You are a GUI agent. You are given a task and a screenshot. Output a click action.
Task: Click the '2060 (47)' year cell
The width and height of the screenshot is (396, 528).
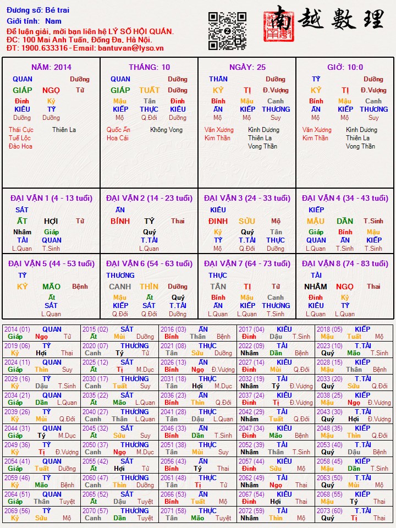pyautogui.click(x=119, y=482)
